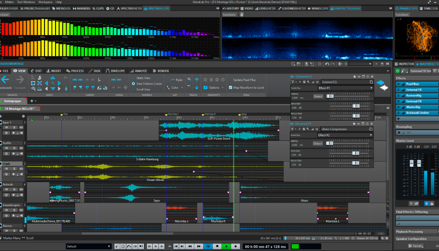Screen dimensions: 439x251
Task: Switch to the Loudnessmeter tab
Action: pyautogui.click(x=291, y=8)
